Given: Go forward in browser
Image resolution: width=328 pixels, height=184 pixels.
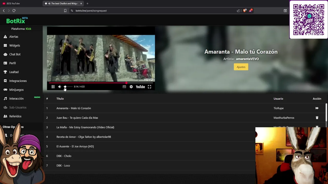Looking at the screenshot, I should click(9, 10).
